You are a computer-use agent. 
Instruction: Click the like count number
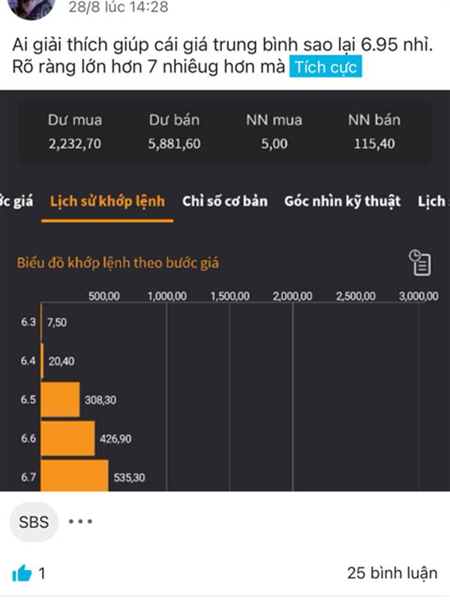pos(42,574)
